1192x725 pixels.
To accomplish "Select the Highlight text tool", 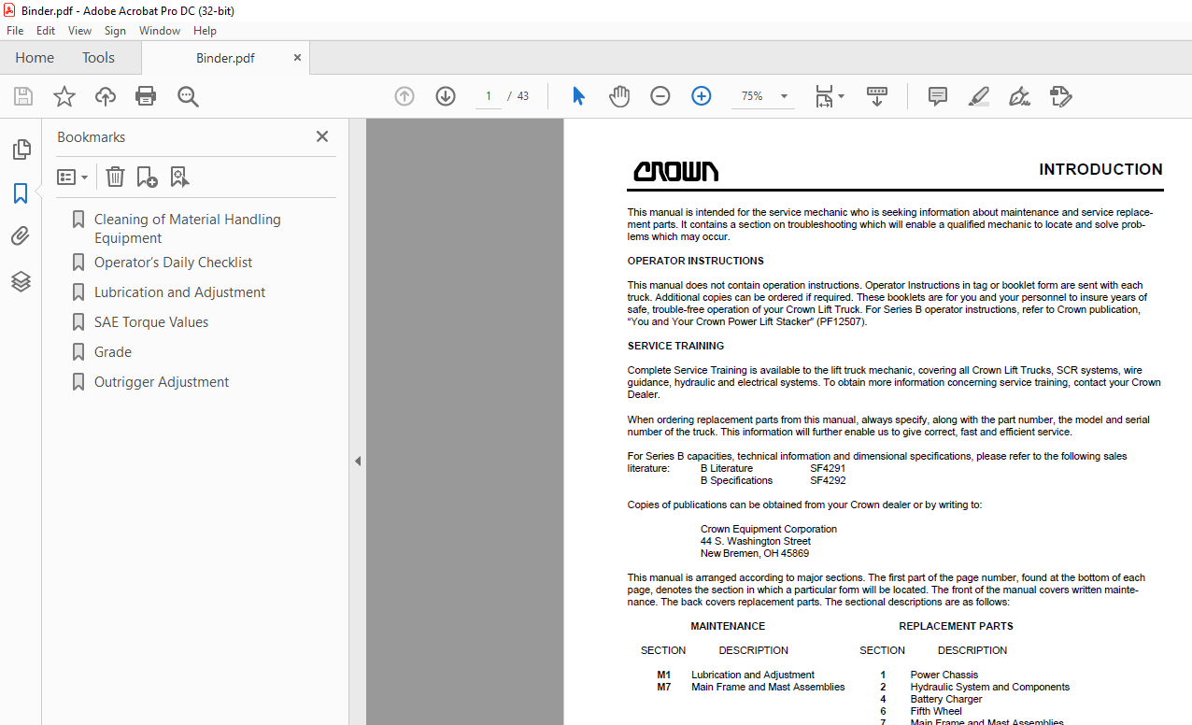I will tap(978, 96).
